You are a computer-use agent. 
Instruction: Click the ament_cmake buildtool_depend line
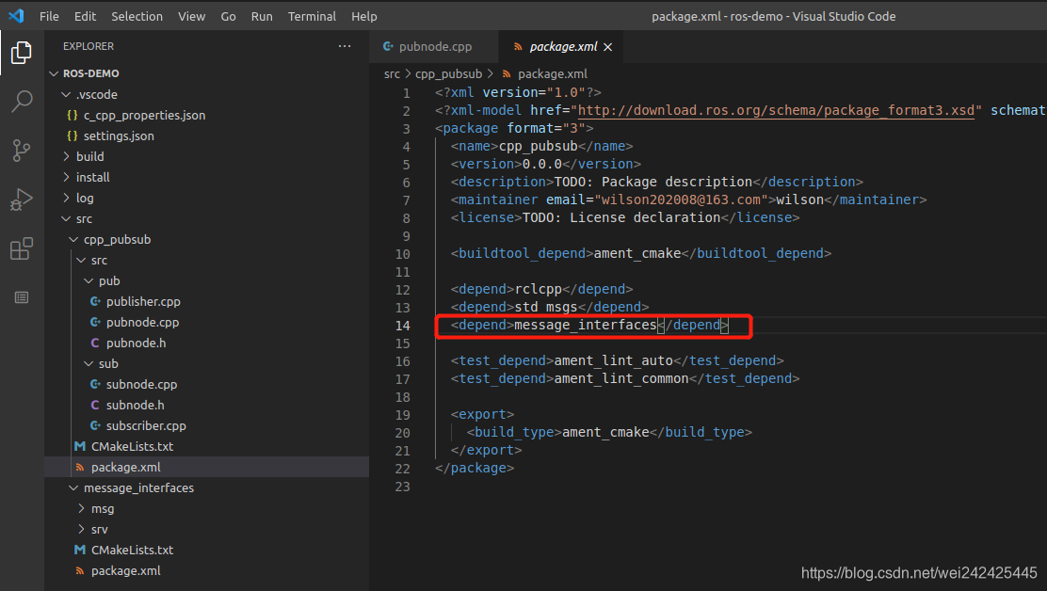(641, 253)
